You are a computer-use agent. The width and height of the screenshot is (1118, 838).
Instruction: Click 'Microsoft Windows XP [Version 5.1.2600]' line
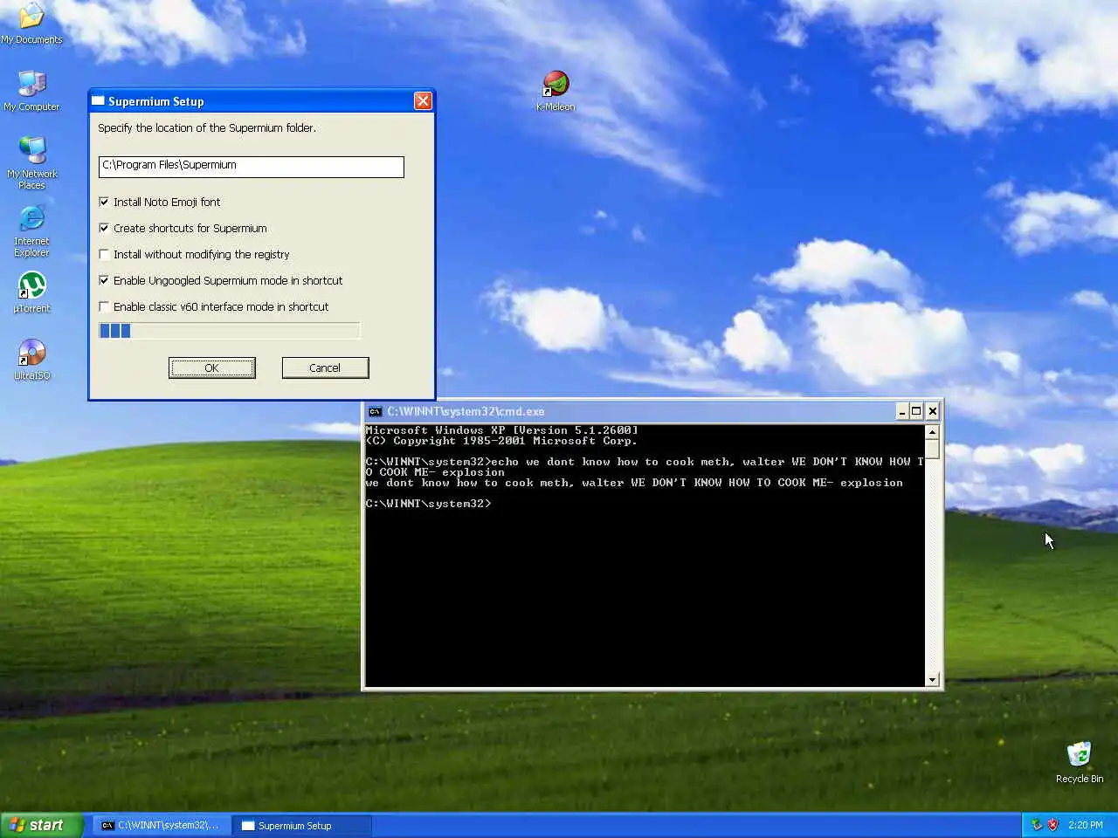click(x=501, y=430)
